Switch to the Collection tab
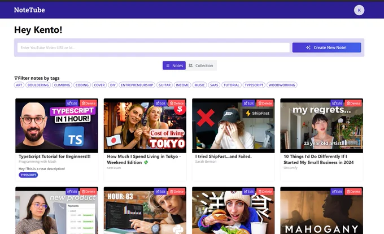 point(201,66)
